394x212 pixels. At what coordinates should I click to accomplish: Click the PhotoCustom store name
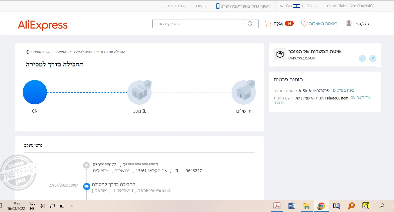337,98
